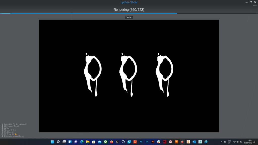Click the layer thickness icon beside 50 um
This screenshot has height=145, width=258.
point(3,130)
